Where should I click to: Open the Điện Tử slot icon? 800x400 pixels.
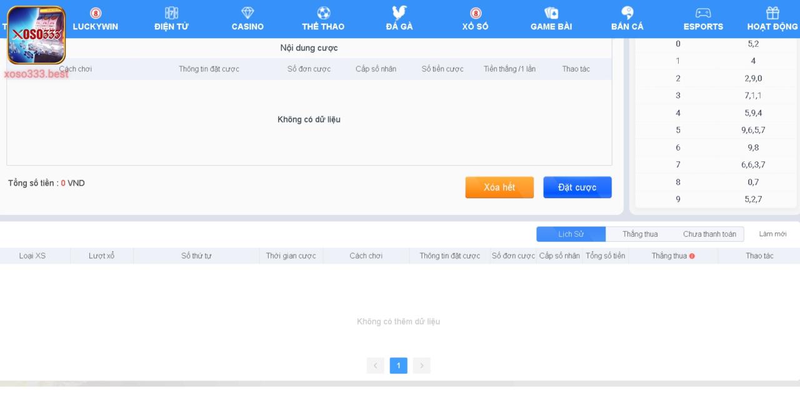coord(171,13)
